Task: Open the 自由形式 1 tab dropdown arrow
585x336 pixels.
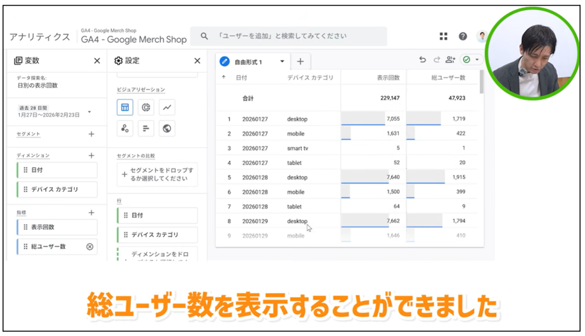Action: (x=282, y=61)
